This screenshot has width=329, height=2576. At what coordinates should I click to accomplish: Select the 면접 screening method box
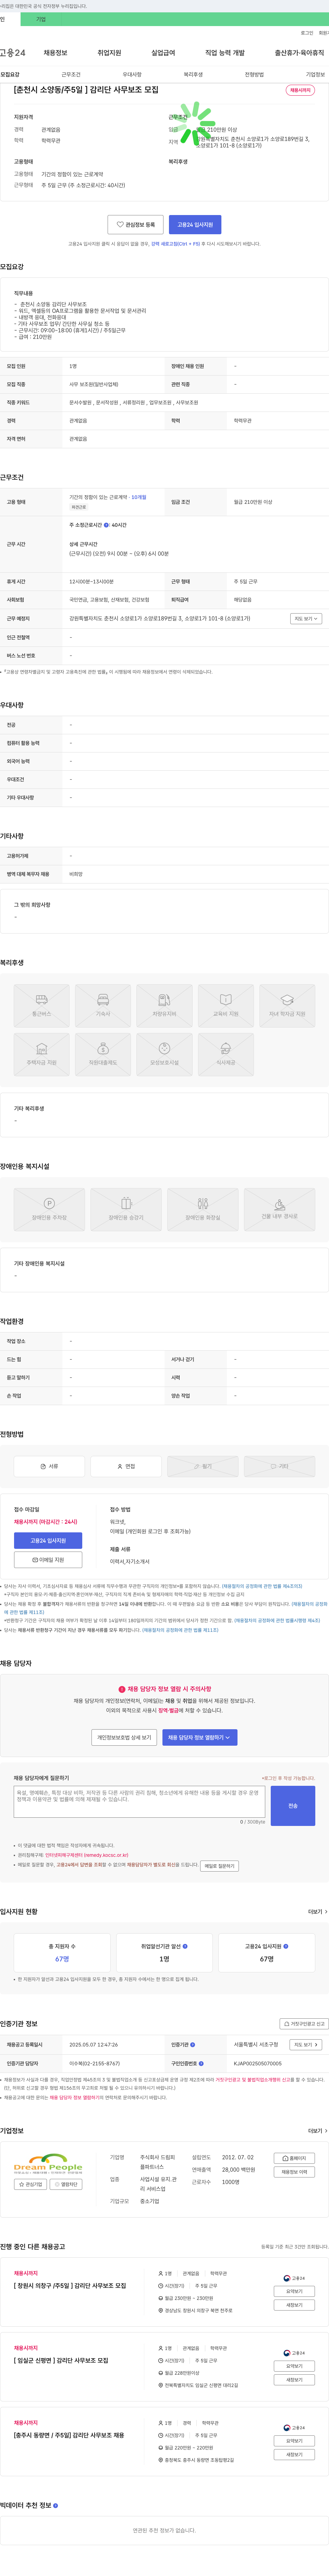126,1466
